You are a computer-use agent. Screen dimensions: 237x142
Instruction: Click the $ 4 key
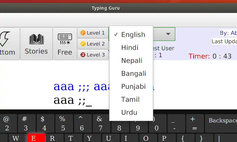click(45, 123)
